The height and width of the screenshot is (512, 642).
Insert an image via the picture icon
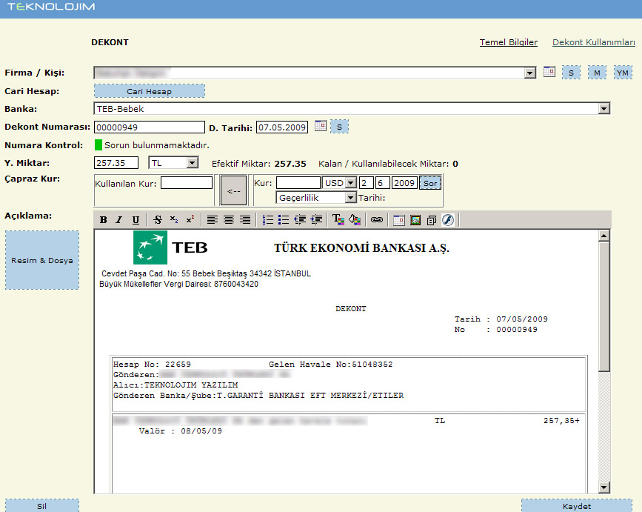click(415, 220)
